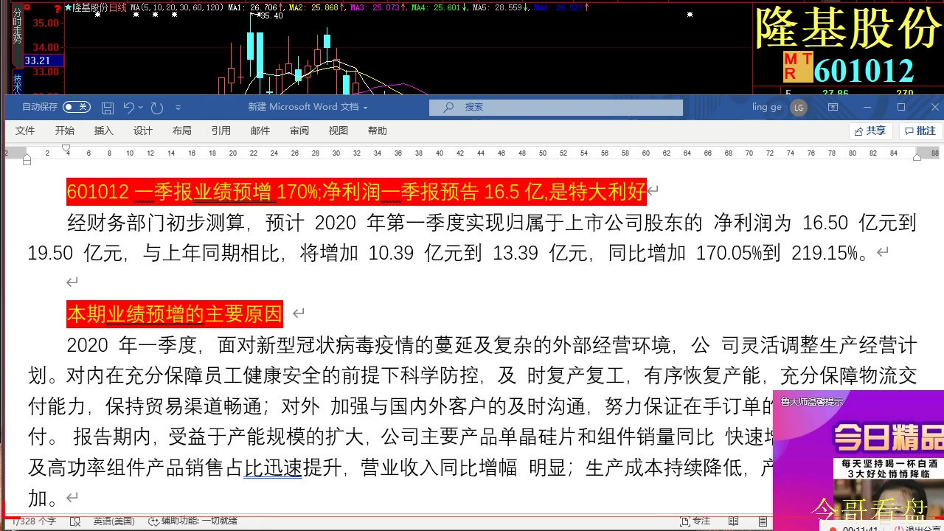This screenshot has height=531, width=944.
Task: Click into the 搜索 search box
Action: point(556,107)
